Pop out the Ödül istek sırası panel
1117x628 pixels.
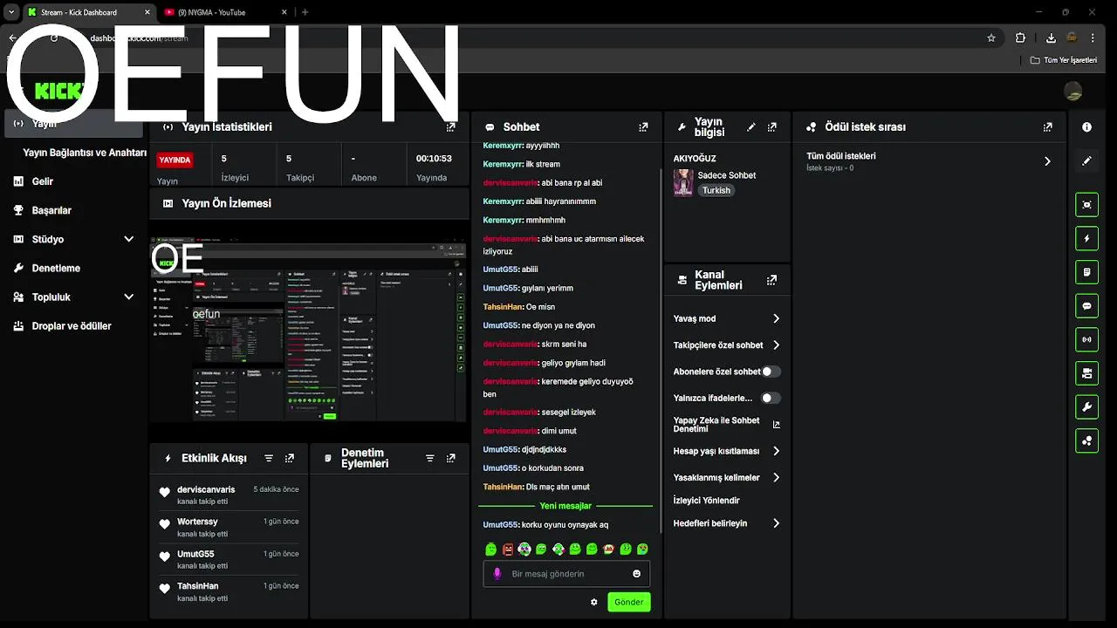(1047, 127)
